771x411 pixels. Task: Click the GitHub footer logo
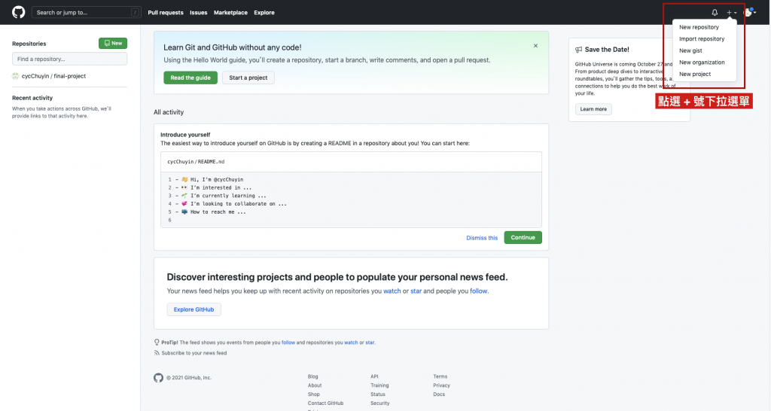(x=158, y=377)
